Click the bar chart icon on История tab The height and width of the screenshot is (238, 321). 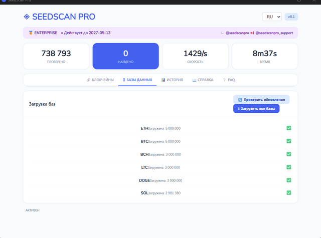163,80
